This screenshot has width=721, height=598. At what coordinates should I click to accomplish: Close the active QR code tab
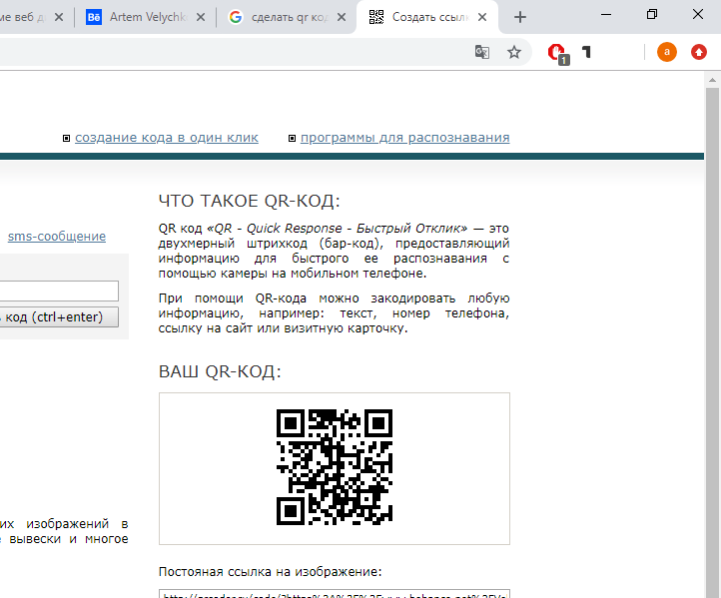485,17
